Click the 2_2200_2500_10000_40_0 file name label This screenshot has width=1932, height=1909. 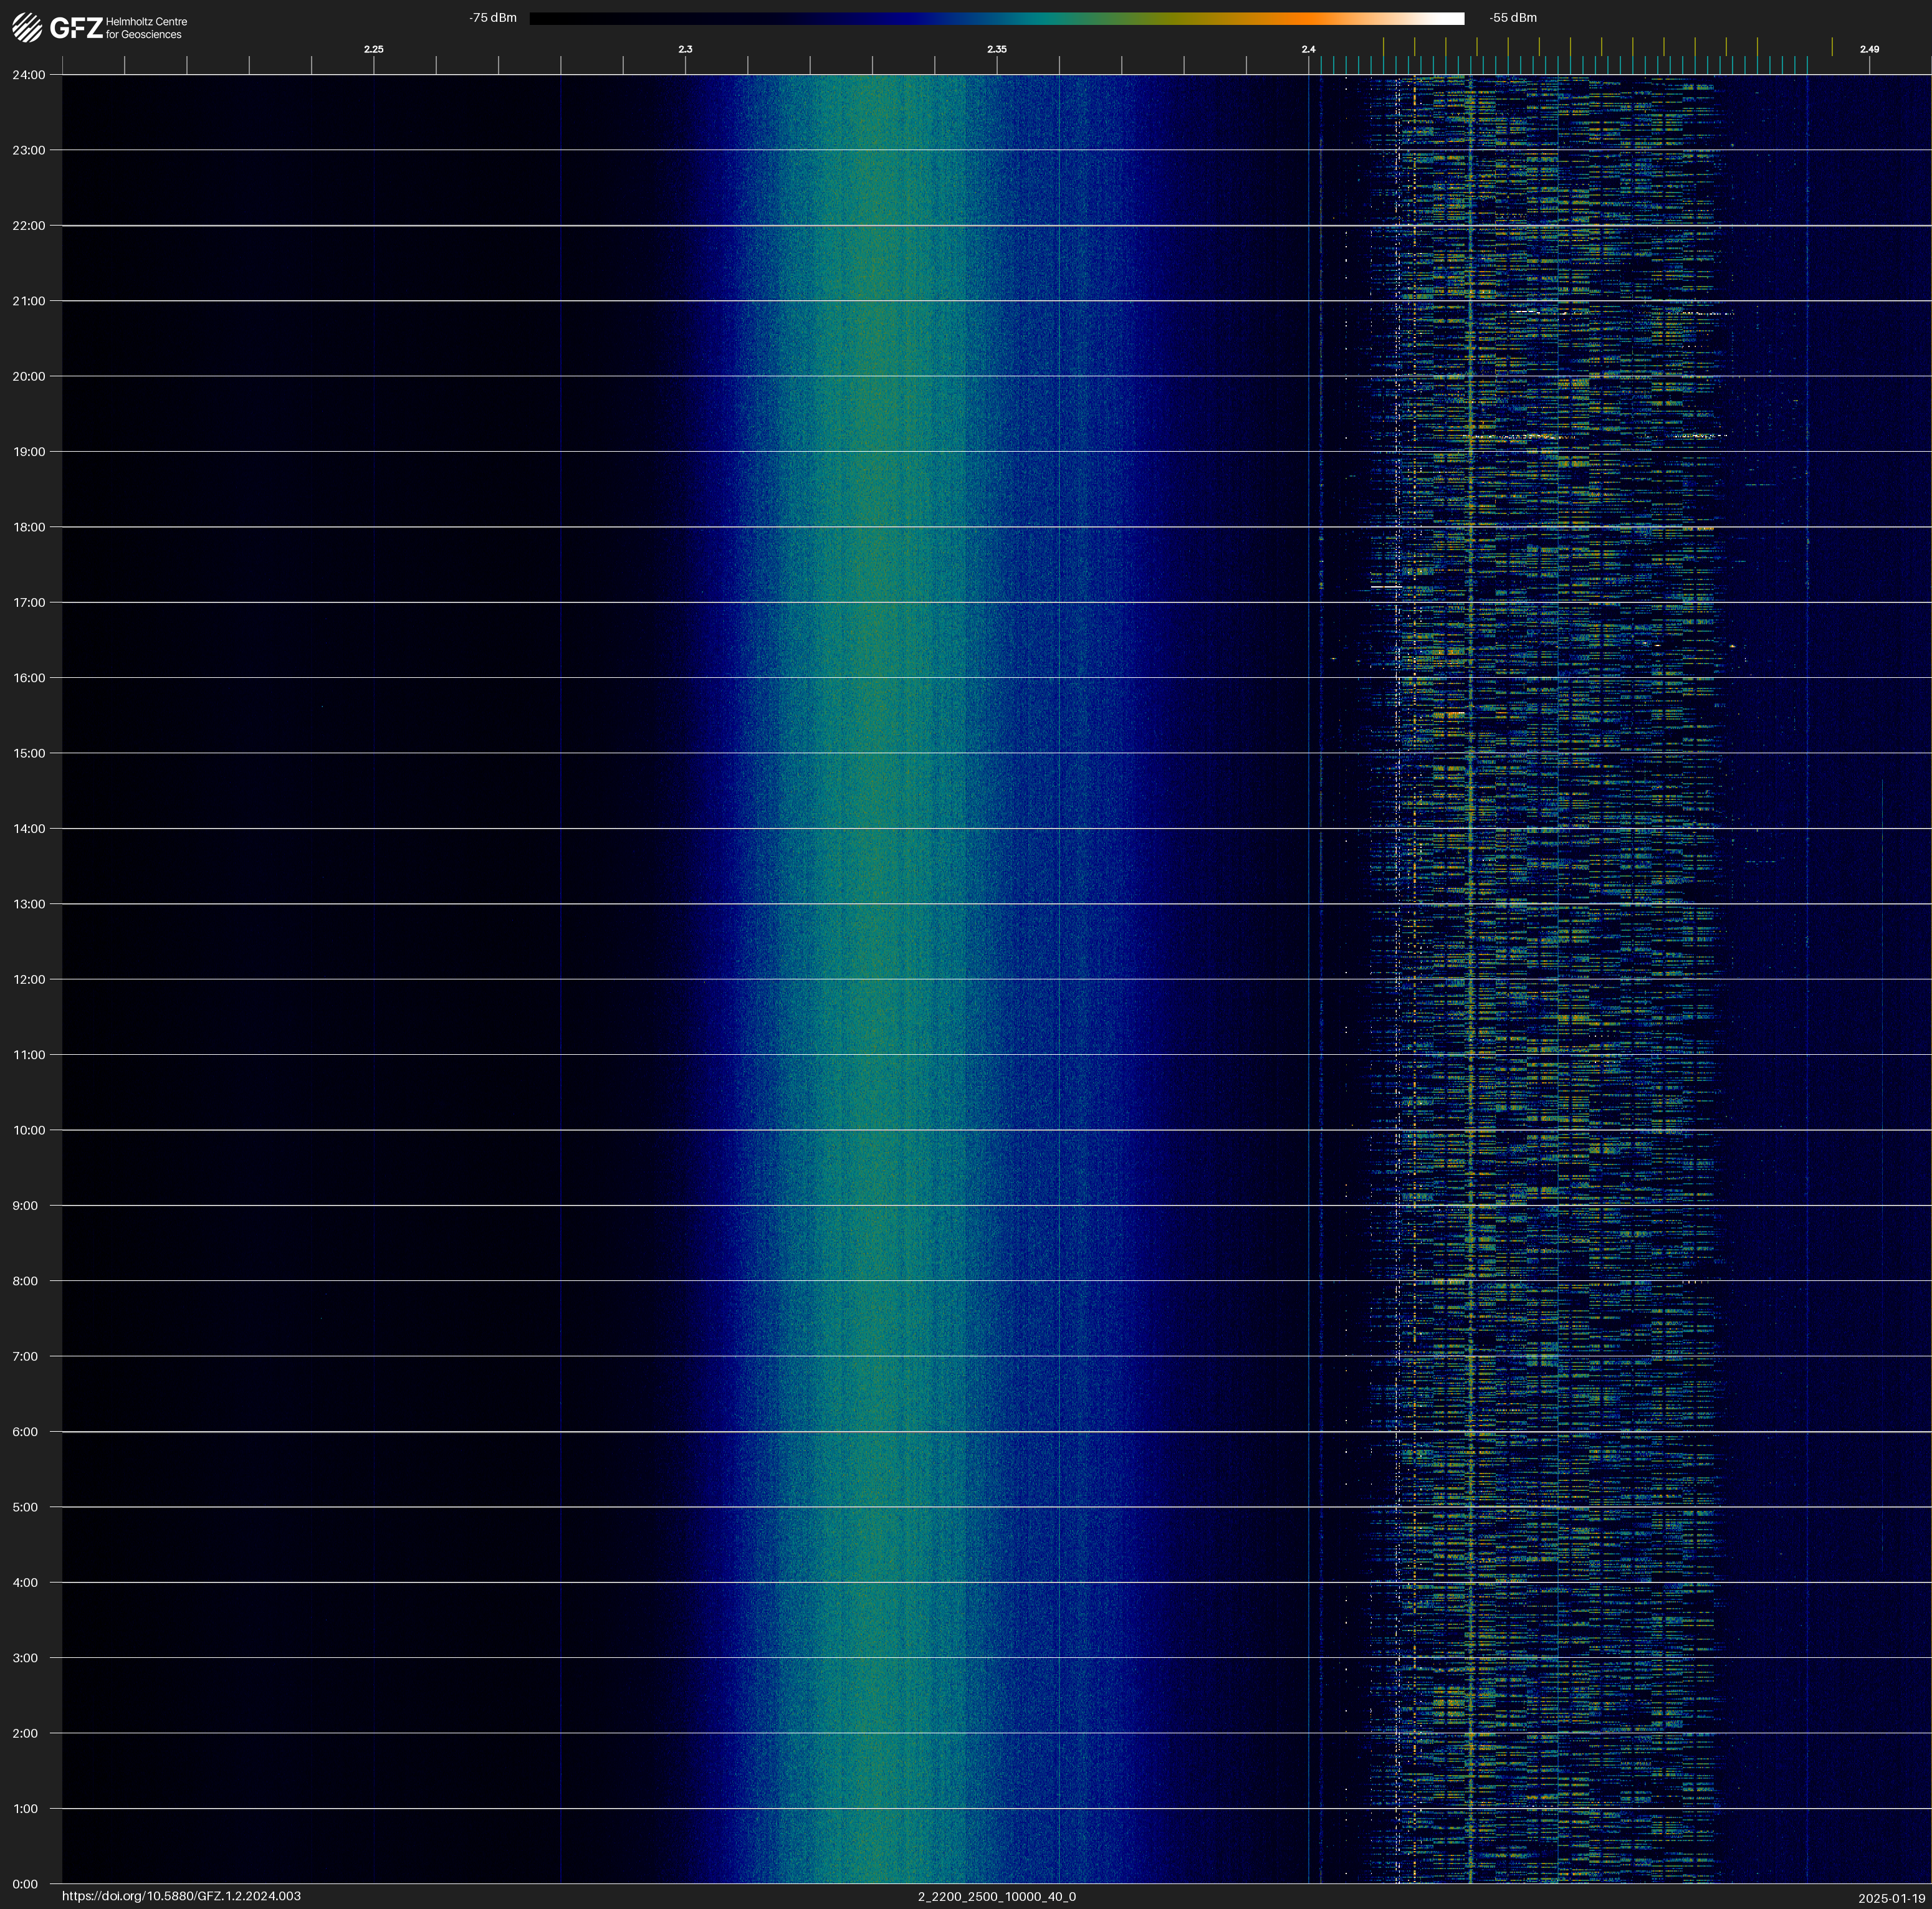pyautogui.click(x=996, y=1896)
